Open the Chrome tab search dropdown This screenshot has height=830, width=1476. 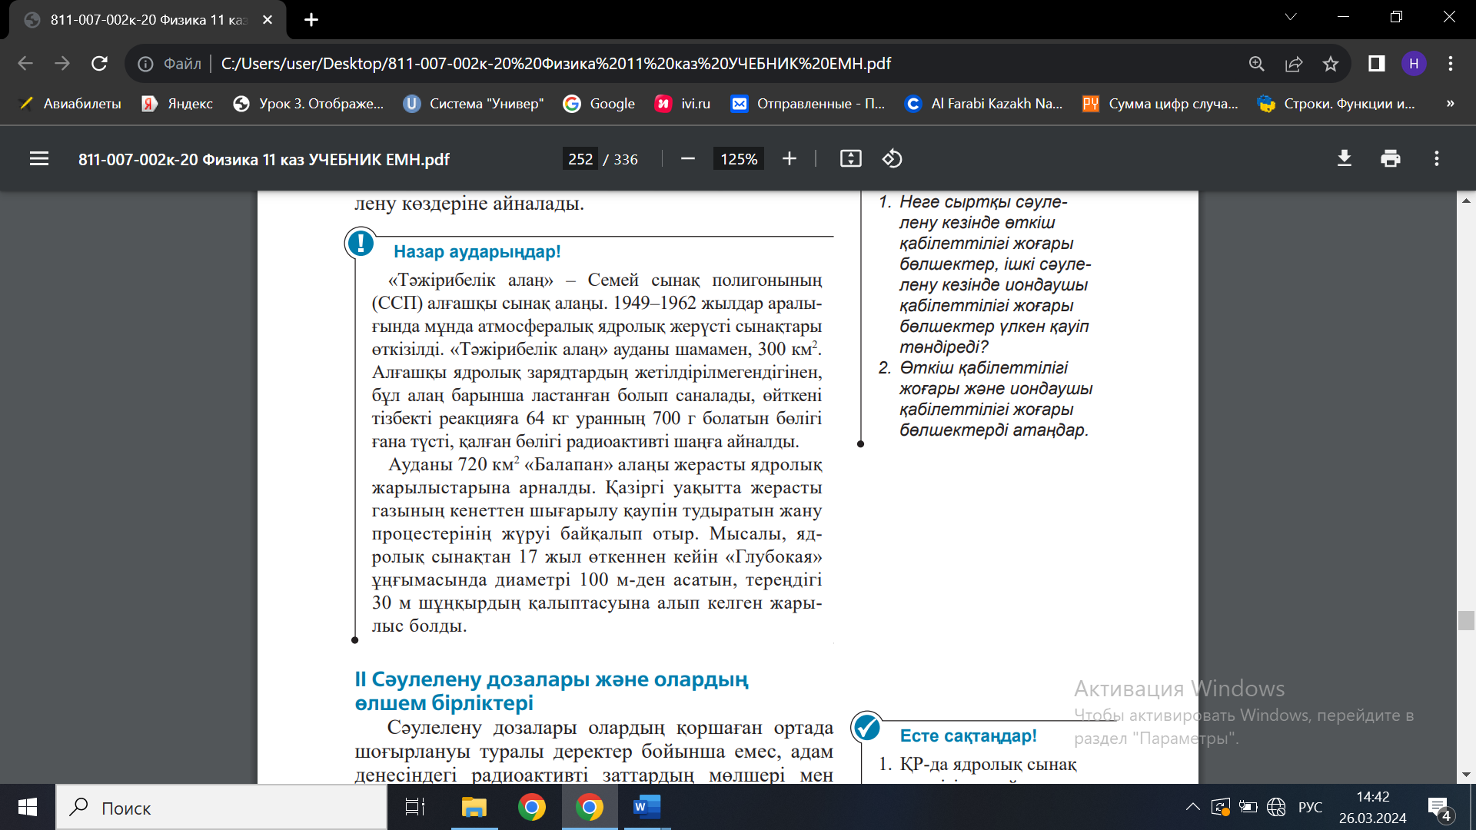click(1291, 17)
